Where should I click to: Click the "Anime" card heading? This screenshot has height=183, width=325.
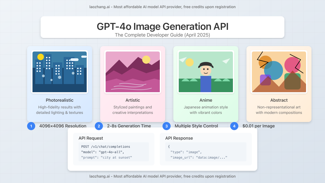206,100
